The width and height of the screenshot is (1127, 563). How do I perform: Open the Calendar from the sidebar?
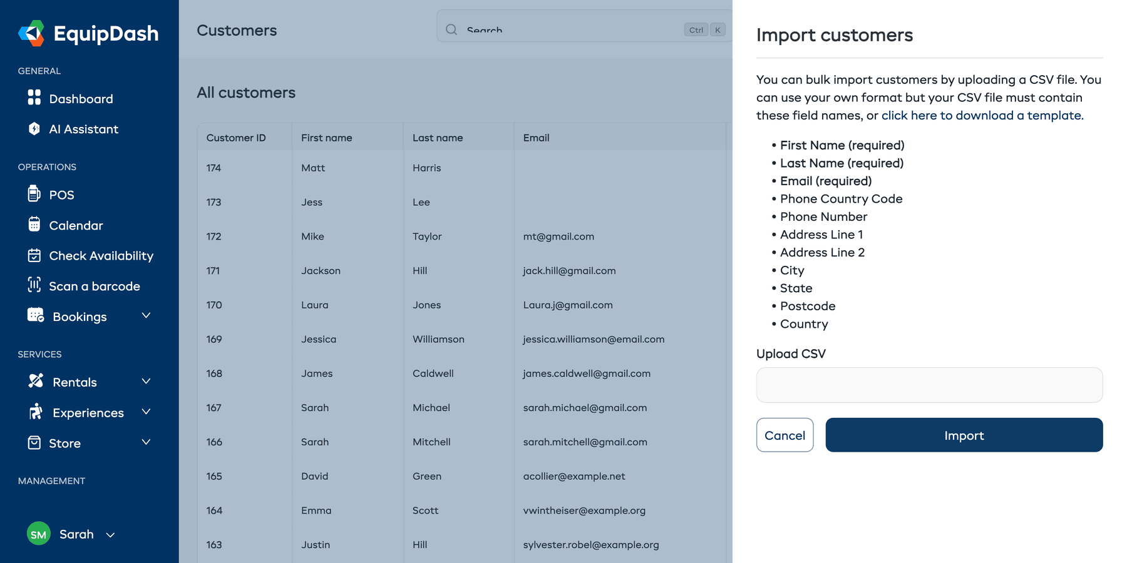[x=34, y=225]
